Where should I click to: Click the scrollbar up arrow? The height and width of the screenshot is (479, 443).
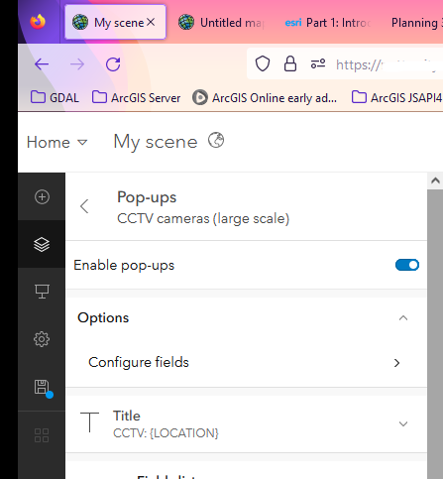[435, 180]
